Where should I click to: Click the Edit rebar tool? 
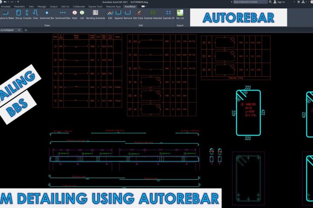[110, 15]
